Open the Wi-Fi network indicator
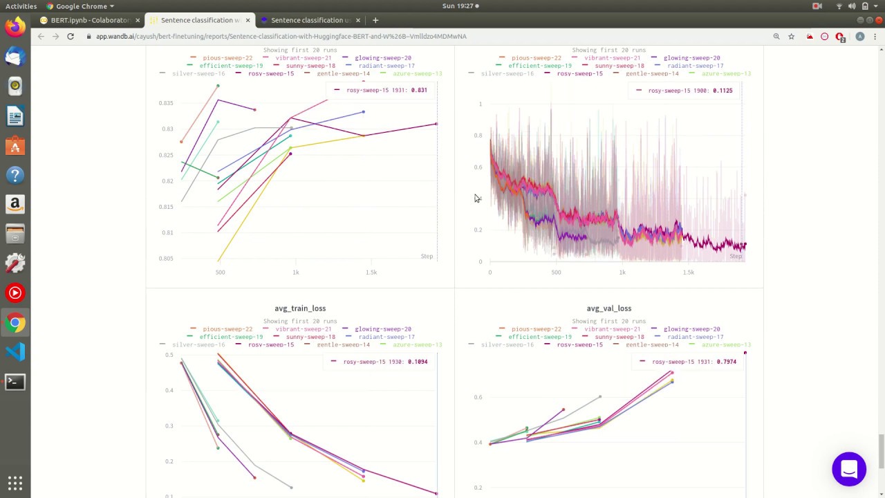885x498 pixels. click(x=839, y=6)
